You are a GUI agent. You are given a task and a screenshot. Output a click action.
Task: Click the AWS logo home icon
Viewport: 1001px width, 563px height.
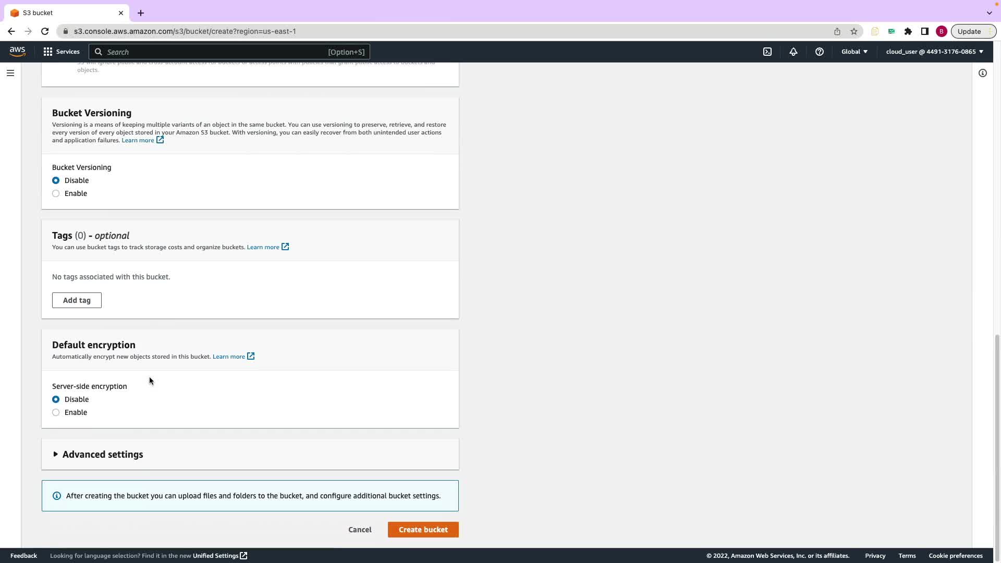click(17, 51)
